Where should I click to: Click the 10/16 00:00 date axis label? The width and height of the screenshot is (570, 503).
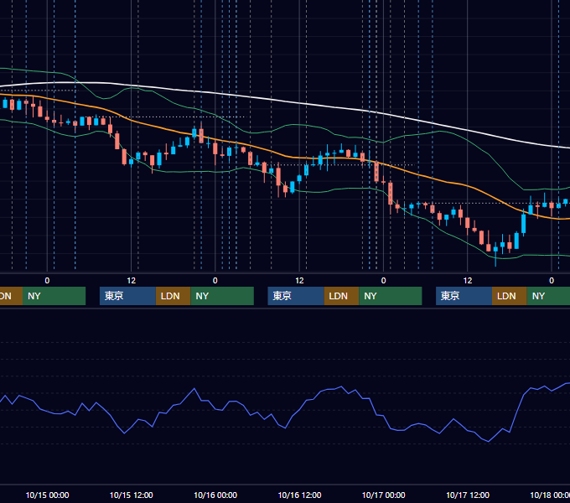pos(215,495)
